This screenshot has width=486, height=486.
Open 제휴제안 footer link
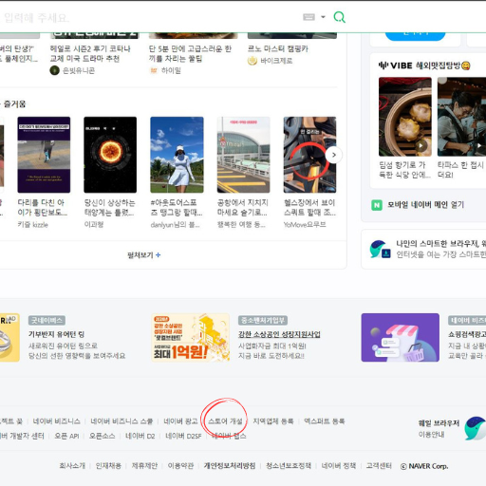click(144, 466)
